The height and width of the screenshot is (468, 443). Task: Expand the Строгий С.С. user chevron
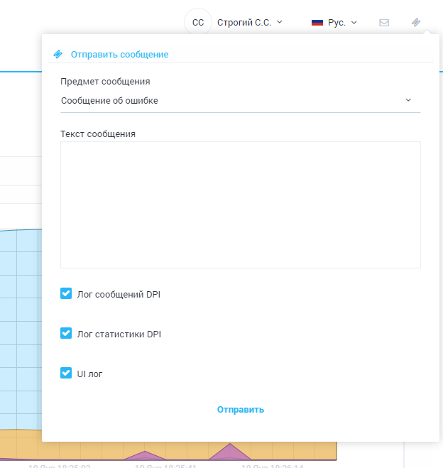[x=279, y=22]
